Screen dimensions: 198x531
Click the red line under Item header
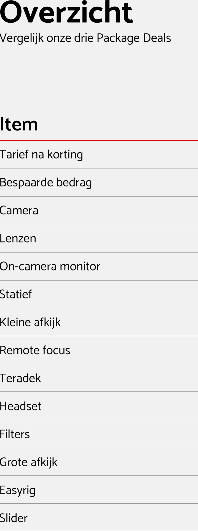coord(99,140)
